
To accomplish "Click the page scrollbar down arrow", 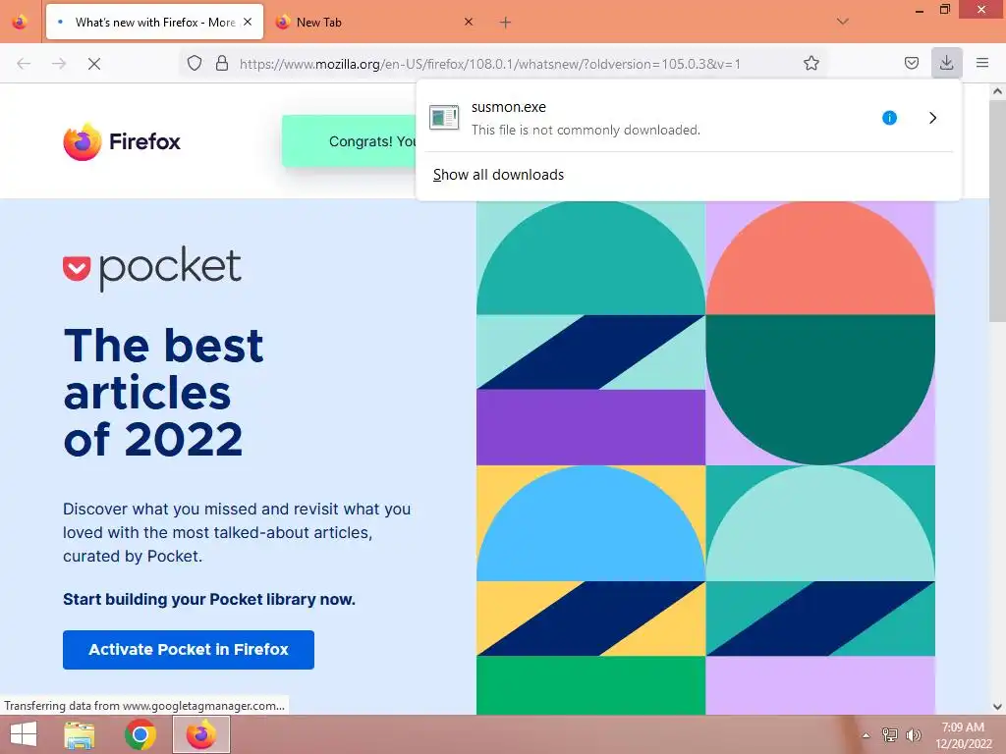I will point(998,707).
